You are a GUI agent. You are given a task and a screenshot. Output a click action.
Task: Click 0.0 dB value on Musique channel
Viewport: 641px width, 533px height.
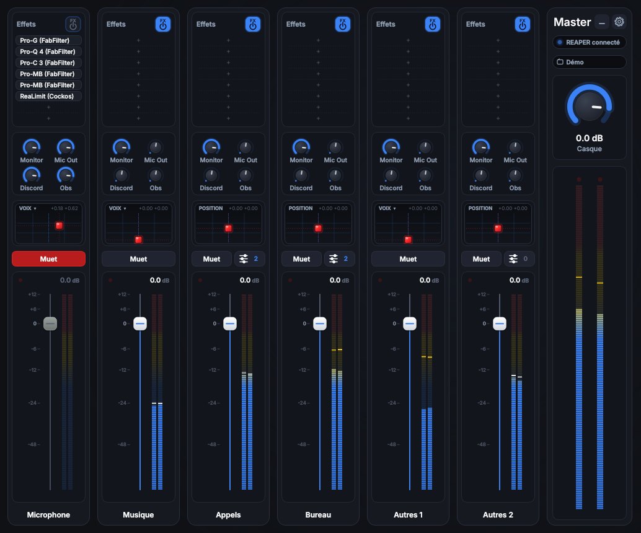pyautogui.click(x=159, y=280)
